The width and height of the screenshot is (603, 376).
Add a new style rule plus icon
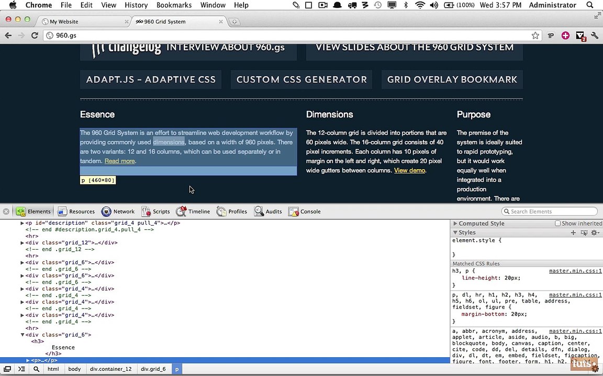[573, 232]
